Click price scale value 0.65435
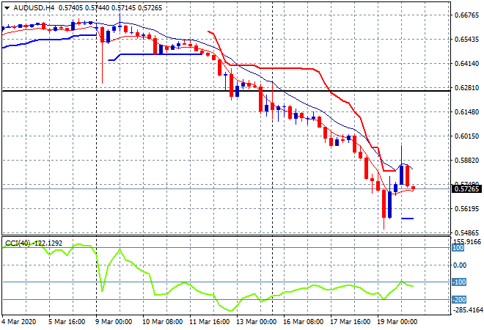The height and width of the screenshot is (330, 484). click(466, 39)
